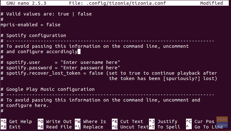Viewport: 231px width, 131px height.
Task: Select the ^R Read File shortcut
Action: (55, 127)
